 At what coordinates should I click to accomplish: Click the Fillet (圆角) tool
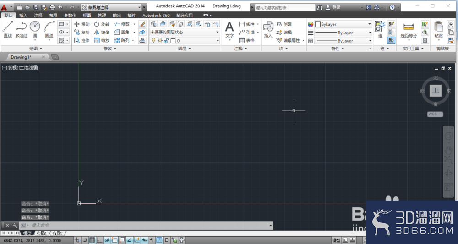pos(122,33)
